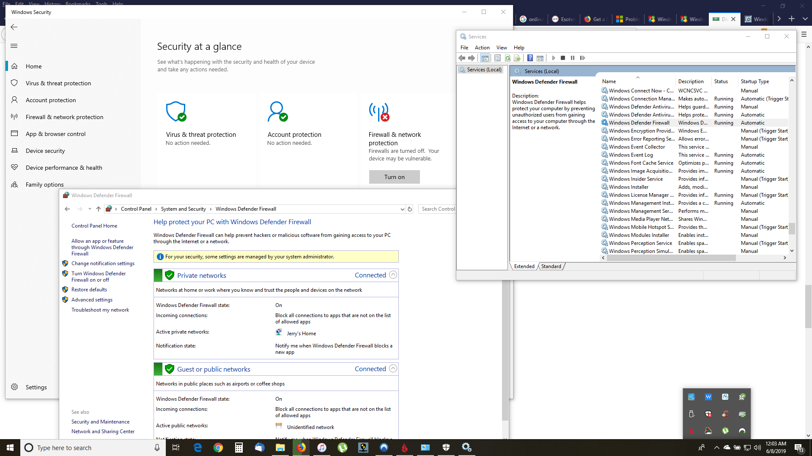Click the uTorrent icon in tray popup
Viewport: 812px width, 456px height.
(725, 431)
